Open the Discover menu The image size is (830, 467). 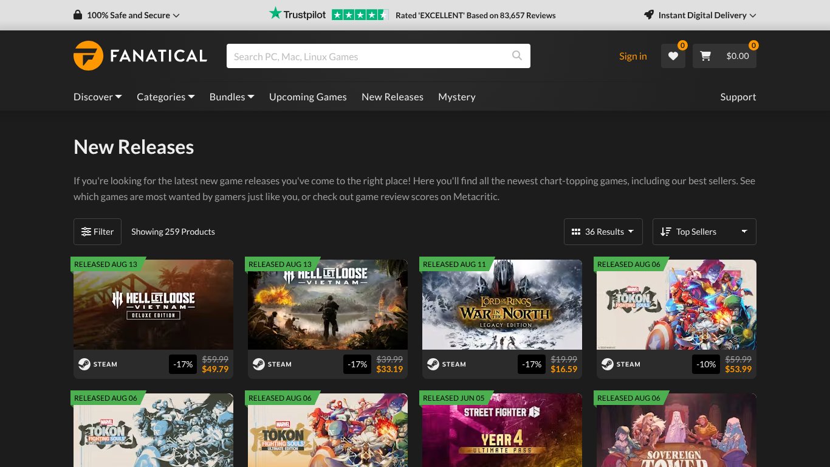[x=98, y=97]
